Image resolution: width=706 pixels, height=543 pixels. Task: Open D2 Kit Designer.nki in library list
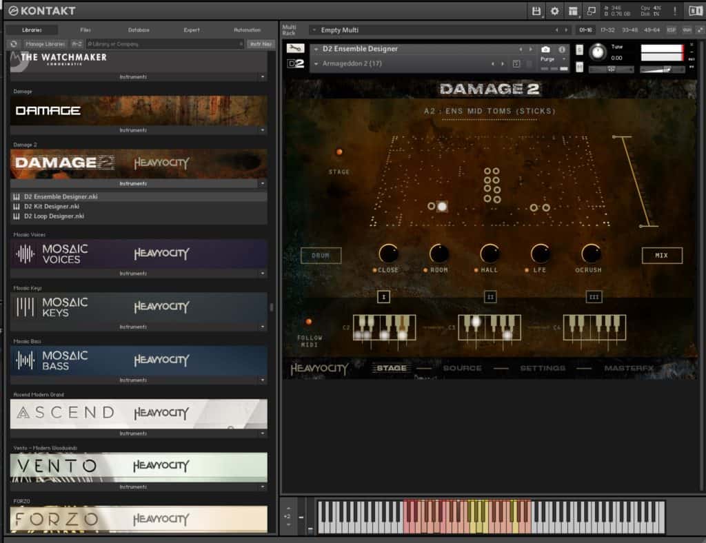click(x=139, y=207)
